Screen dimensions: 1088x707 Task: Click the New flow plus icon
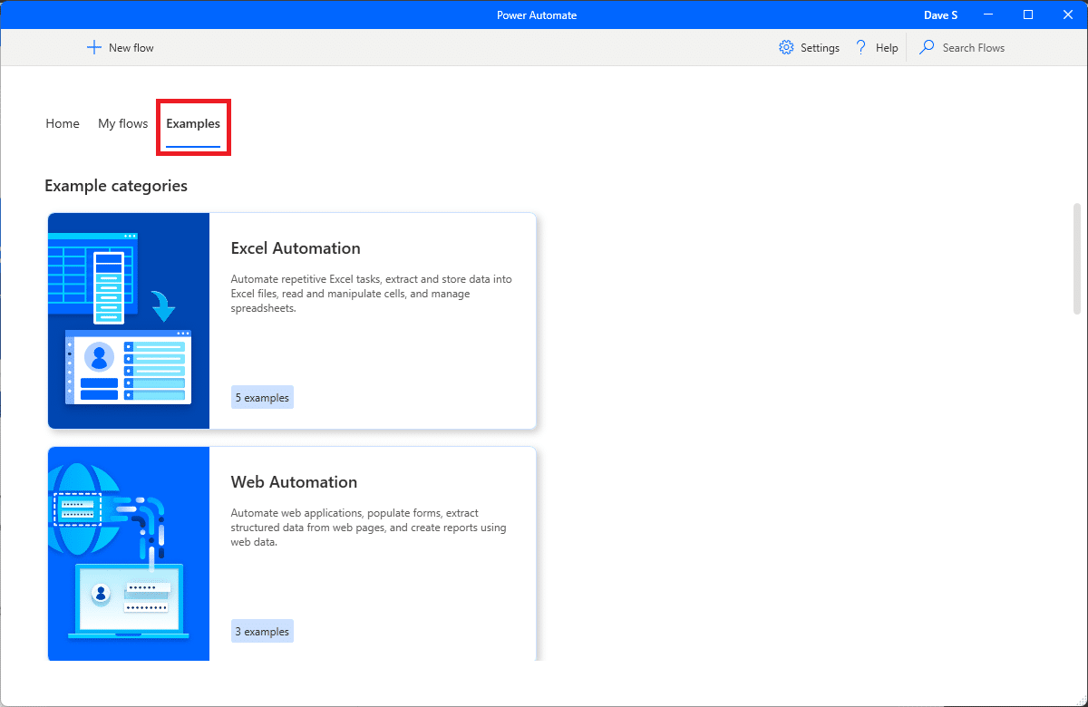93,46
